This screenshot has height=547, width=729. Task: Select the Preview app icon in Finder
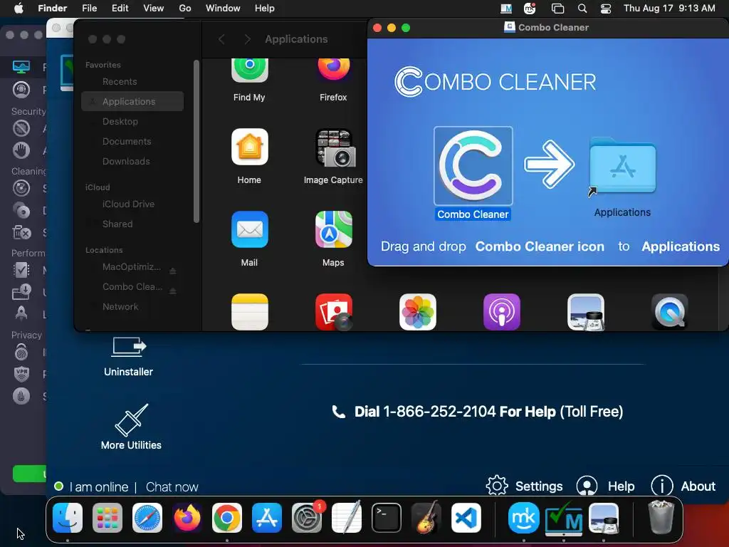pos(586,312)
